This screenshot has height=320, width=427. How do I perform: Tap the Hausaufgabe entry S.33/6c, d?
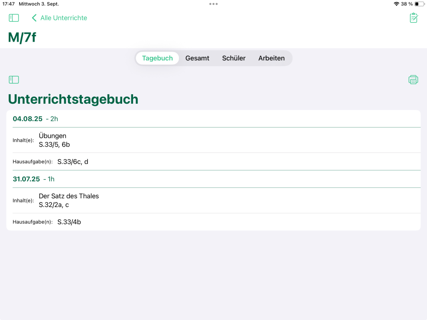point(73,161)
